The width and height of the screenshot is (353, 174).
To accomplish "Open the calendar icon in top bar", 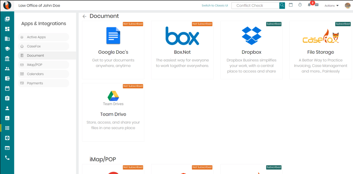I will [x=290, y=5].
